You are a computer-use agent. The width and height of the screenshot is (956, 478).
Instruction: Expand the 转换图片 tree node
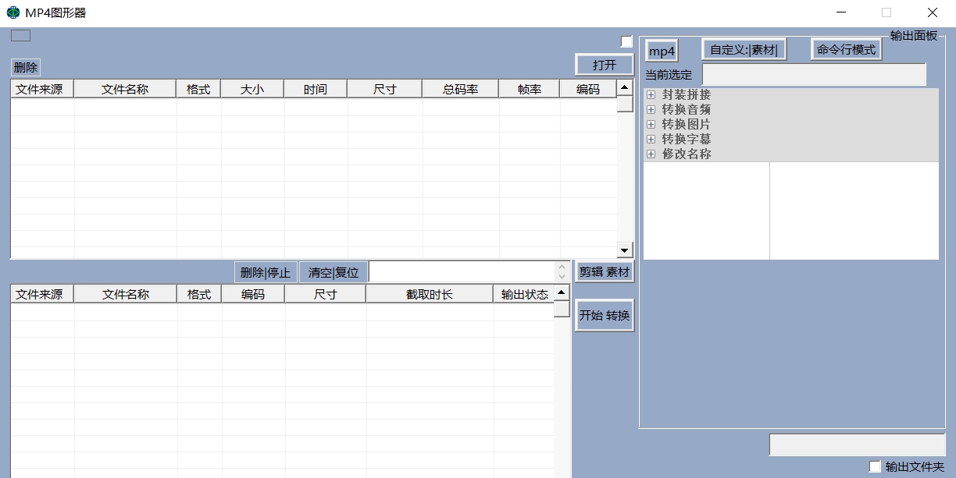pyautogui.click(x=651, y=125)
